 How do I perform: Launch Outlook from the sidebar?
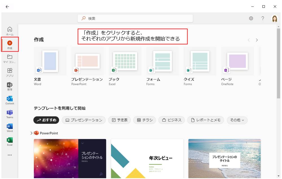click(x=10, y=100)
